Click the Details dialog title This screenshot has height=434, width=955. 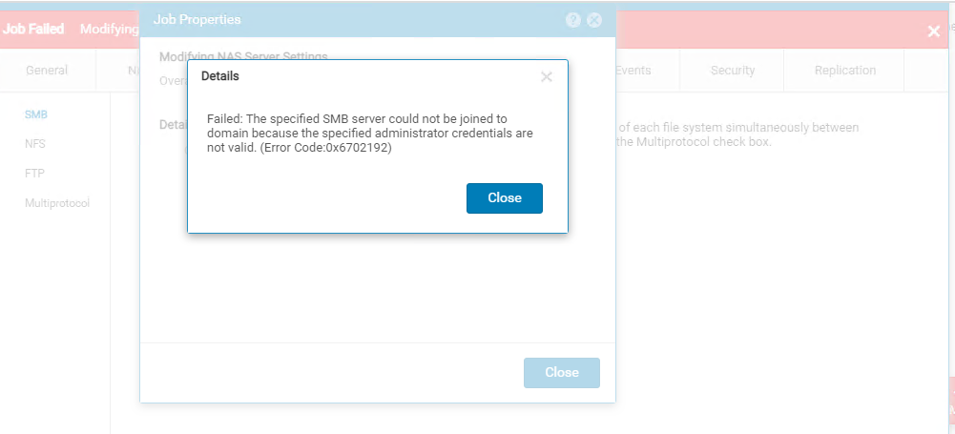(x=220, y=76)
